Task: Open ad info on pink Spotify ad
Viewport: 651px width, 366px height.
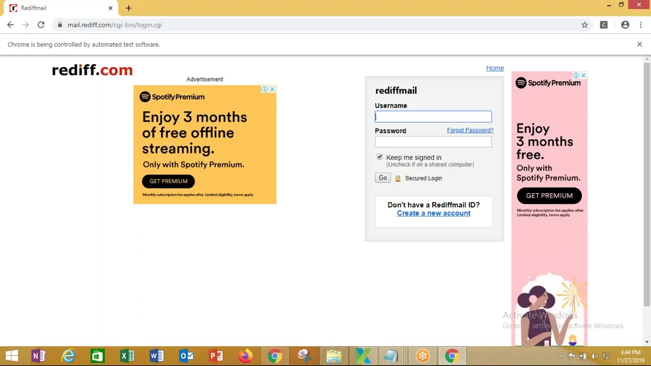Action: [576, 75]
